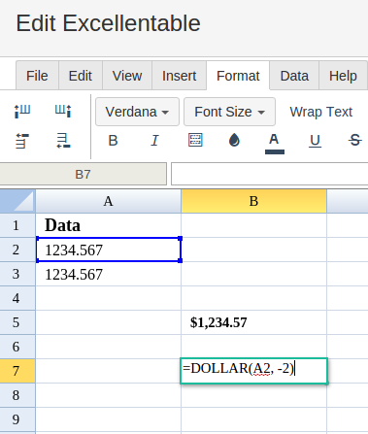Click the insert column left icon
Image resolution: width=368 pixels, height=434 pixels.
point(22,112)
